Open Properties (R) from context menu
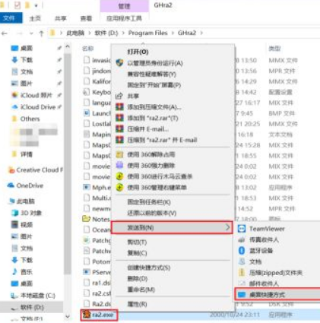 [137, 304]
